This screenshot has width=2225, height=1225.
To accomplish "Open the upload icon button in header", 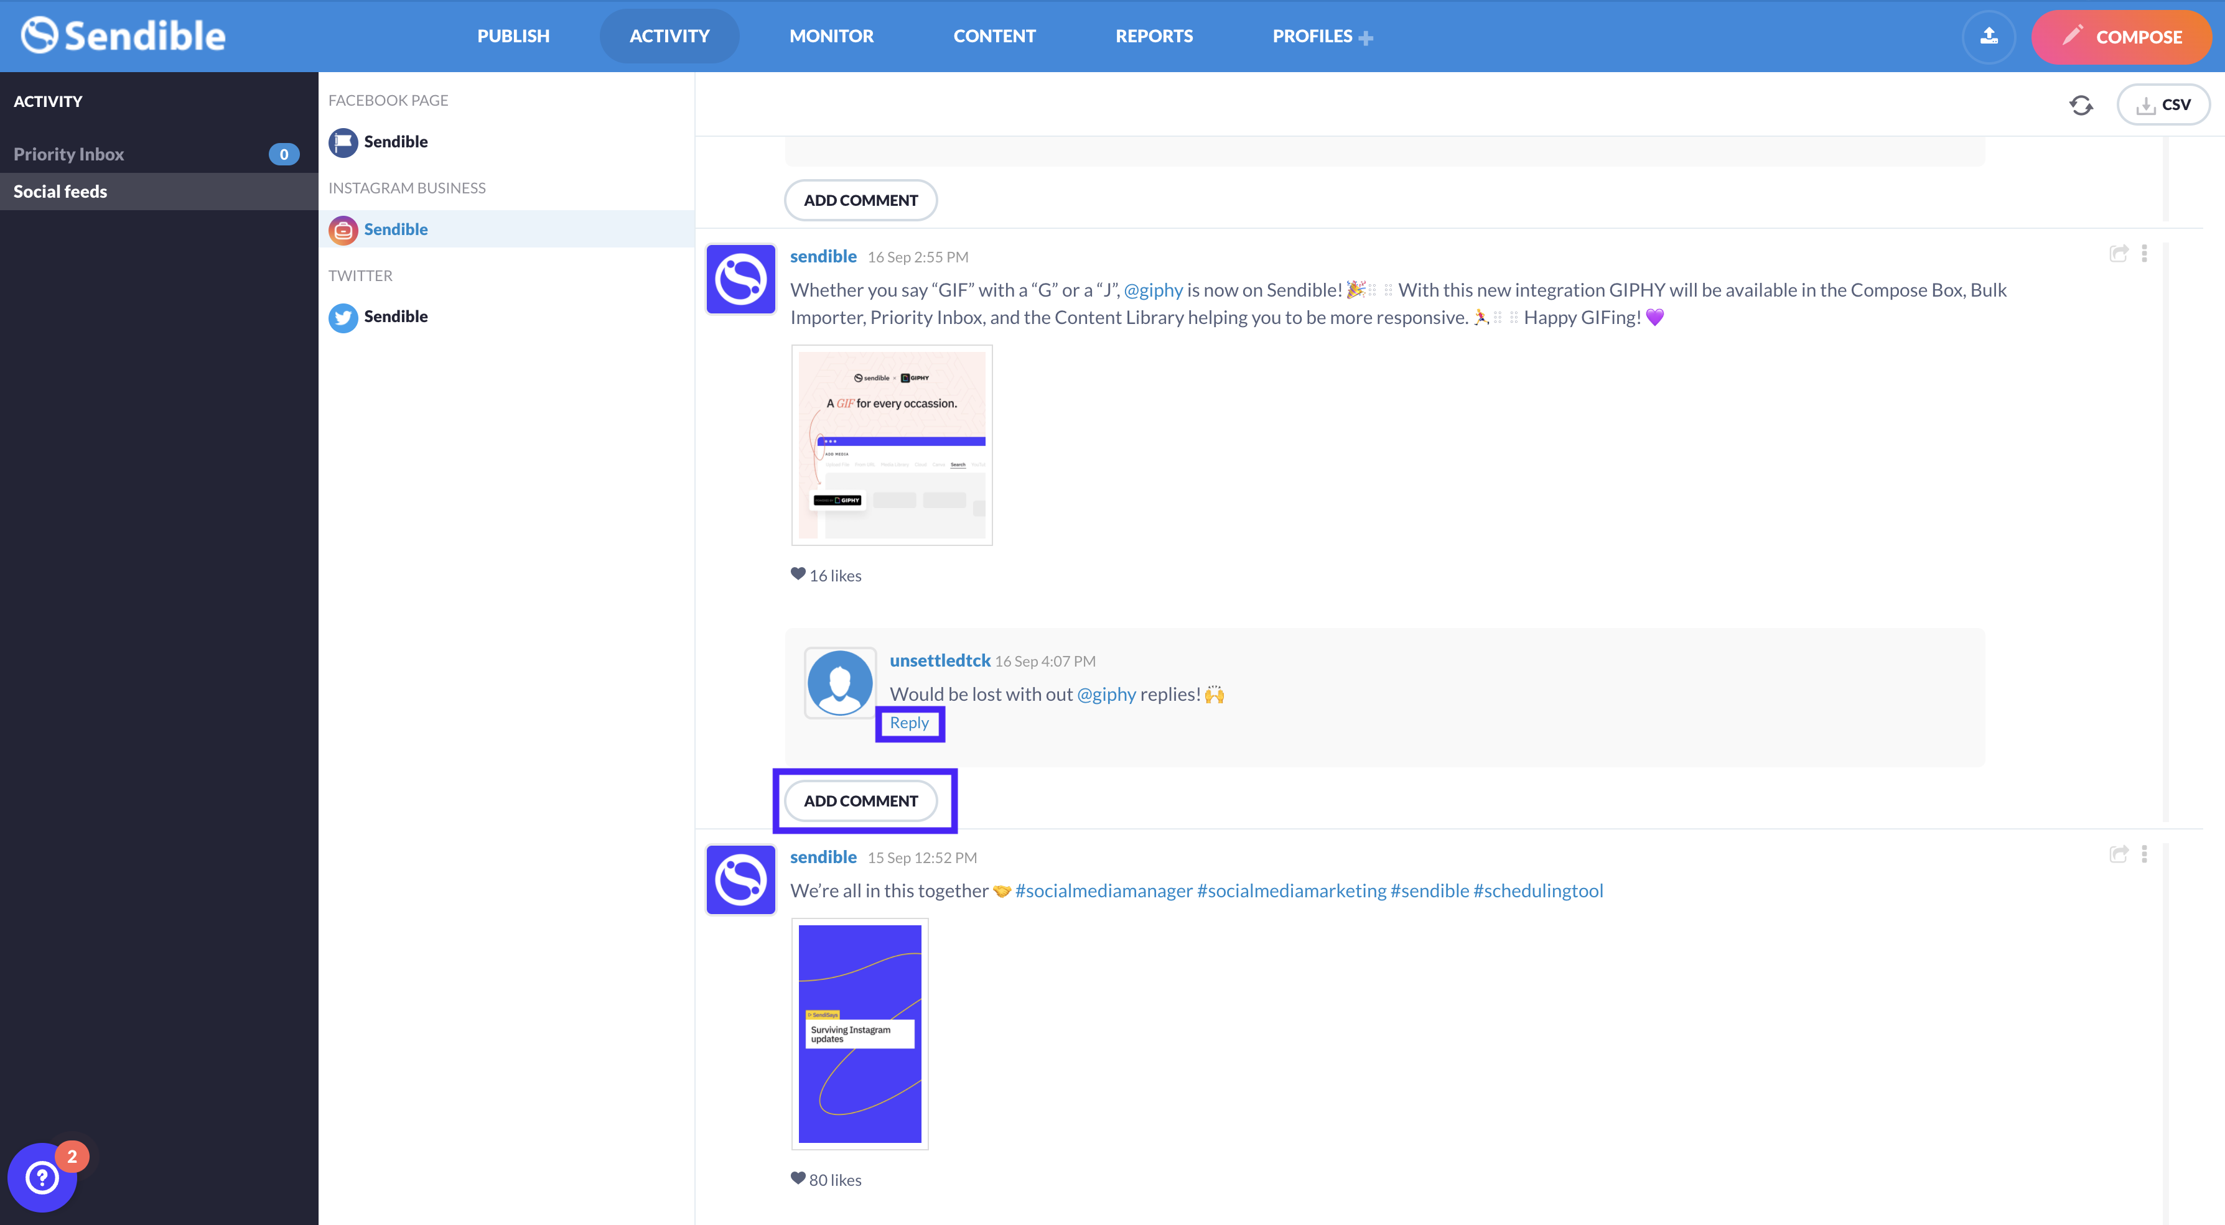I will (1989, 36).
